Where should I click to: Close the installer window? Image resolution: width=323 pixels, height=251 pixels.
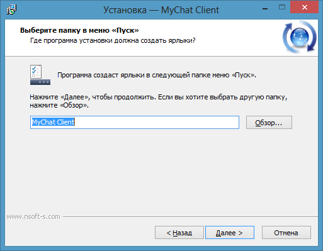[x=304, y=8]
